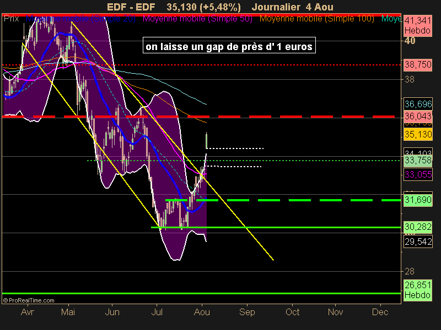This screenshot has height=330, width=441.
Task: Click the annotation "on laisse un gap de près d' 1 euros"
Action: coord(229,45)
